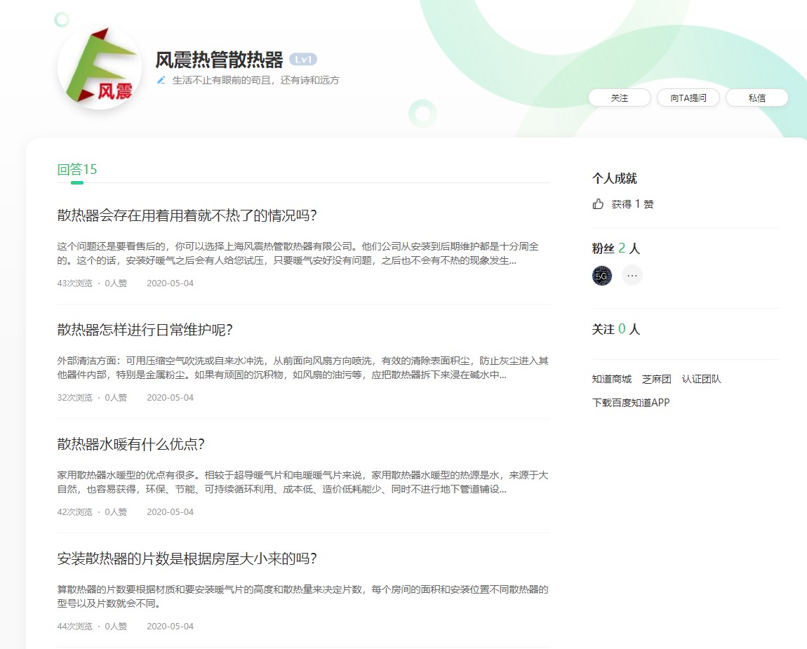Click the 个人成就 heading
807x649 pixels.
[615, 178]
